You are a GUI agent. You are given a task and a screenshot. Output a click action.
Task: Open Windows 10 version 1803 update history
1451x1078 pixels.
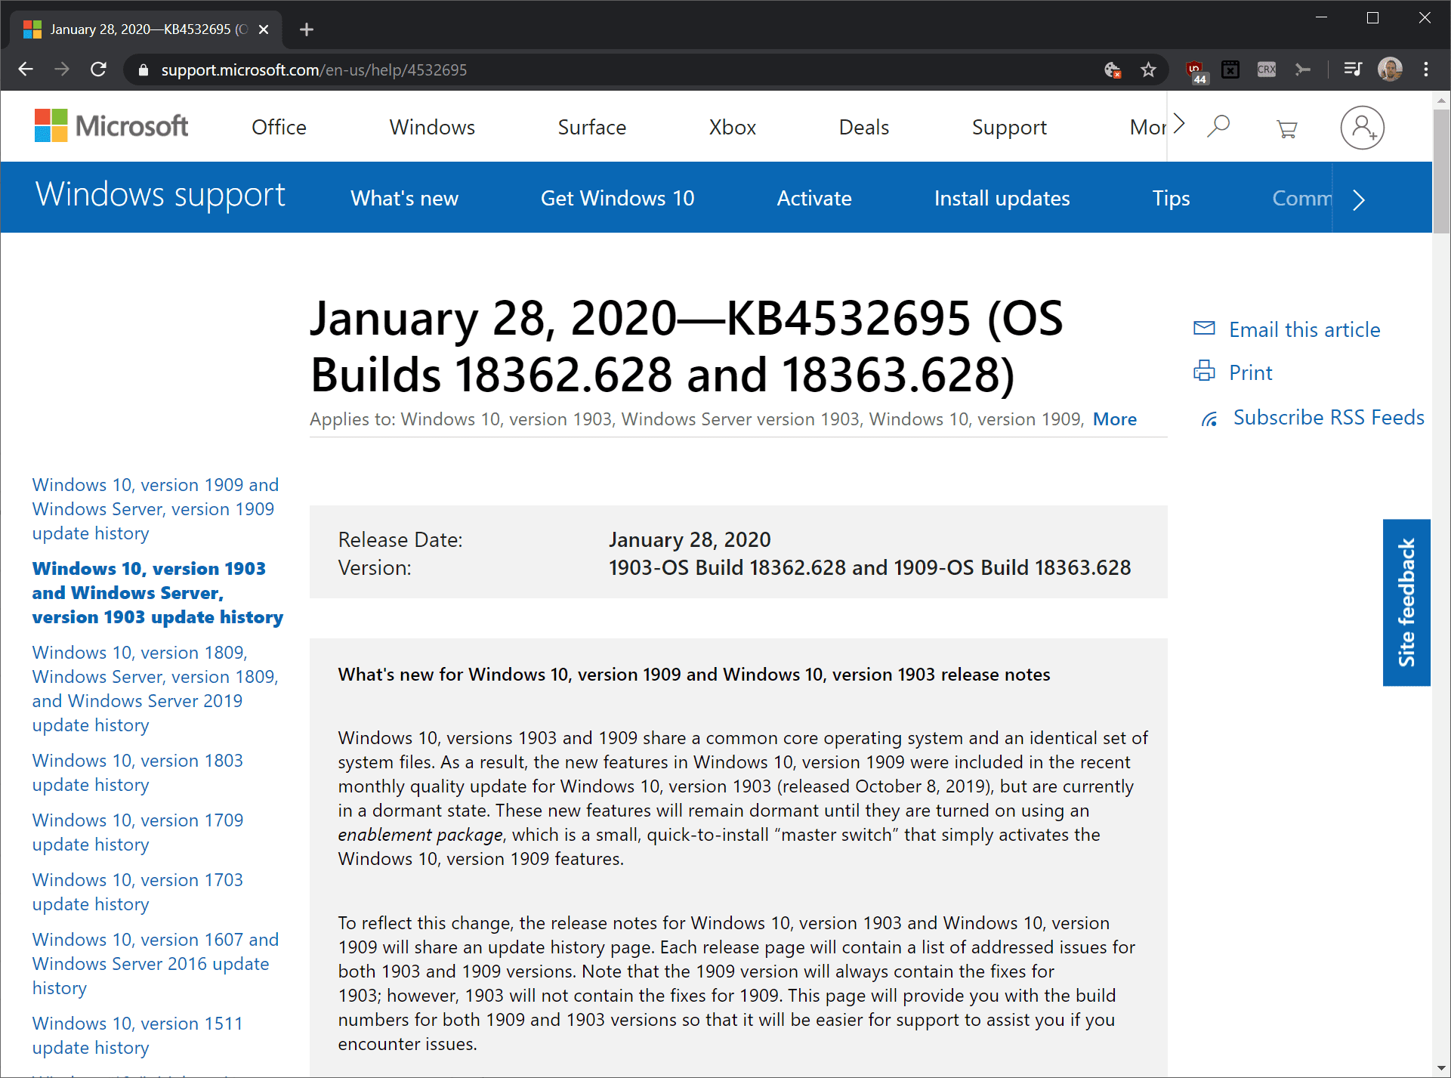tap(137, 772)
